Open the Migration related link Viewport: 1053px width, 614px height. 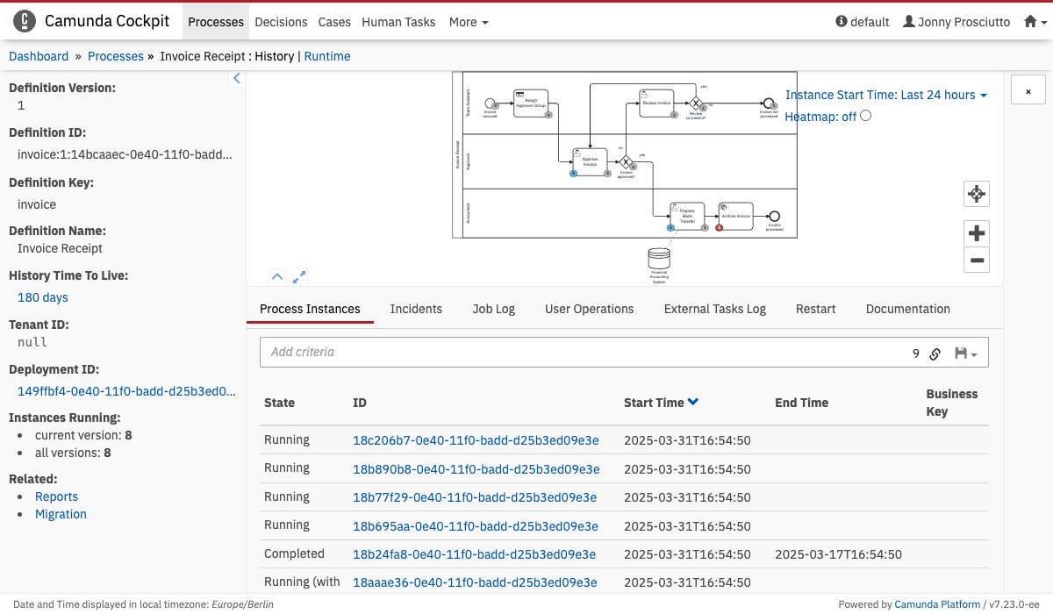[x=61, y=514]
